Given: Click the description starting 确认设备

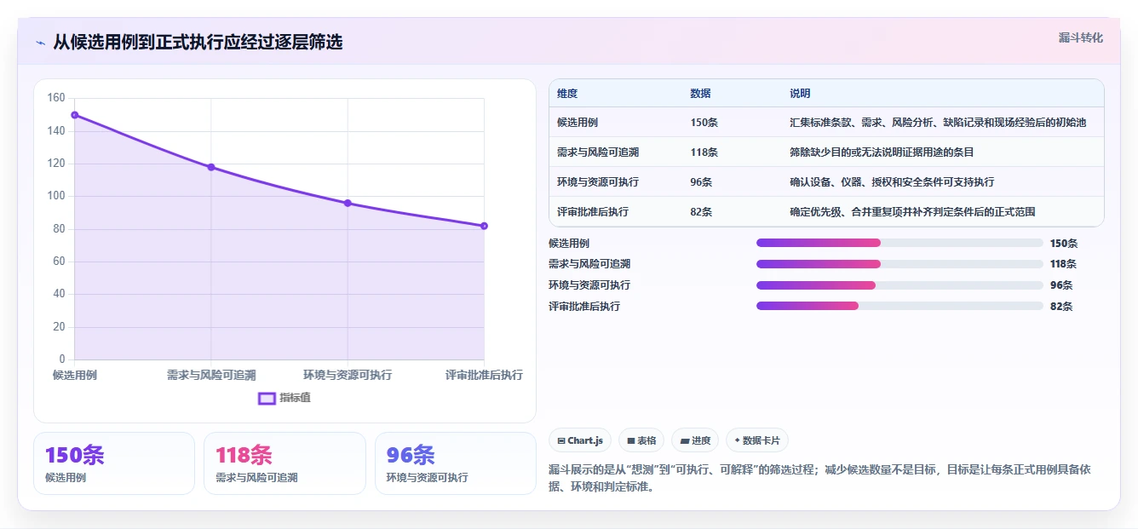Looking at the screenshot, I should [892, 182].
